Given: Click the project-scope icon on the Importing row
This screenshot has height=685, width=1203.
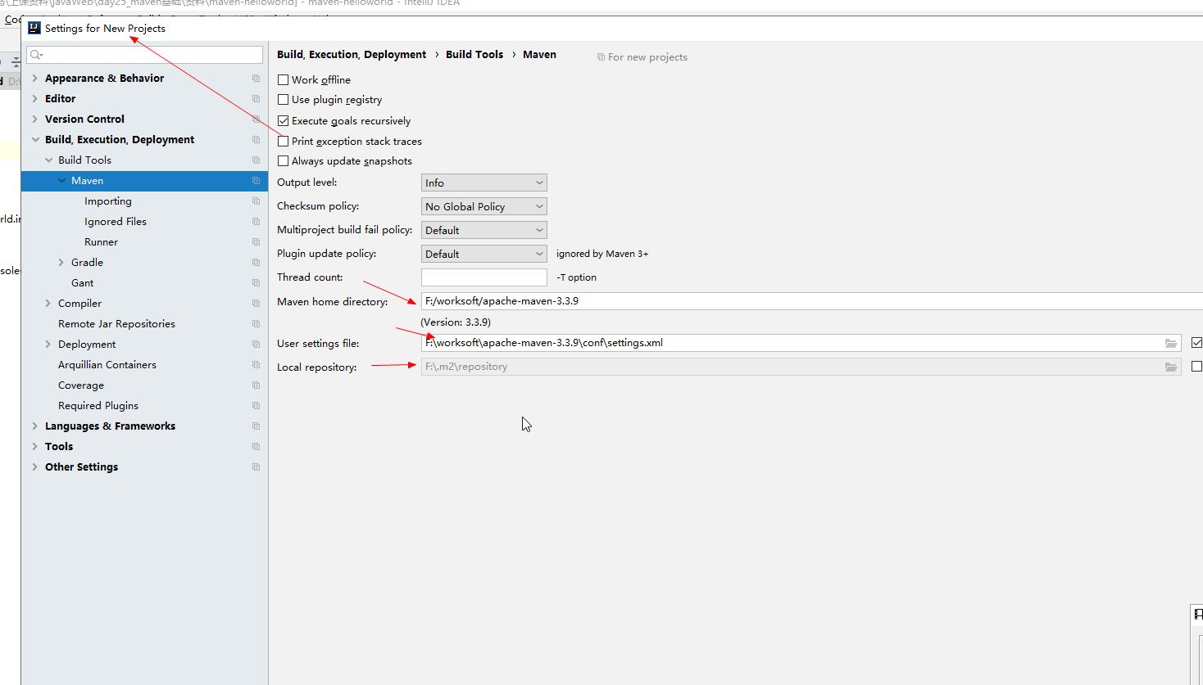Looking at the screenshot, I should 256,201.
